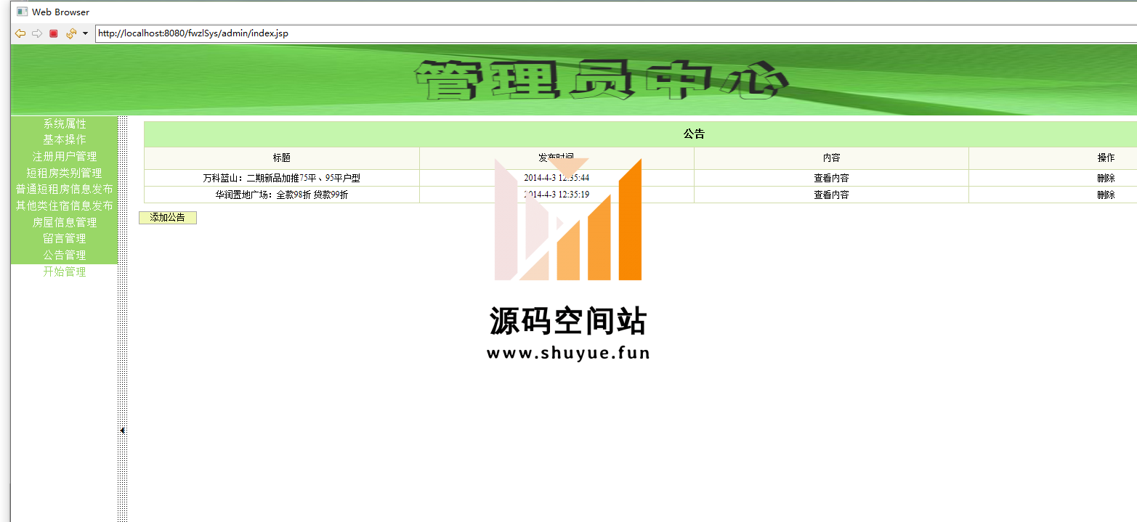Open 基本操作 in the sidebar menu
1137x522 pixels.
(x=65, y=140)
